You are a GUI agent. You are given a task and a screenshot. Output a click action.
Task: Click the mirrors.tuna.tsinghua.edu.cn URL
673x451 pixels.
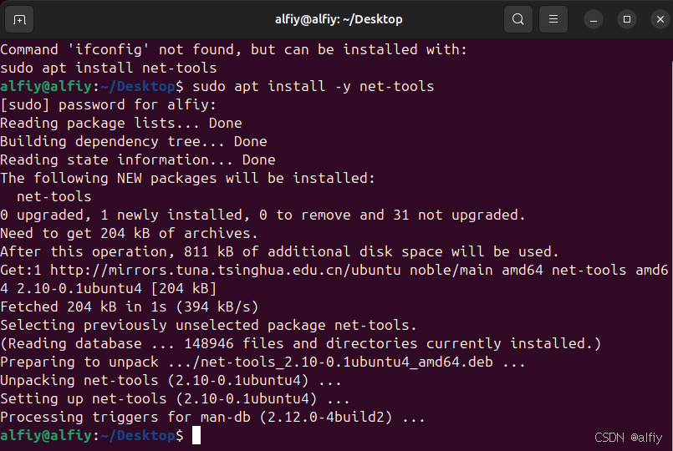[226, 271]
